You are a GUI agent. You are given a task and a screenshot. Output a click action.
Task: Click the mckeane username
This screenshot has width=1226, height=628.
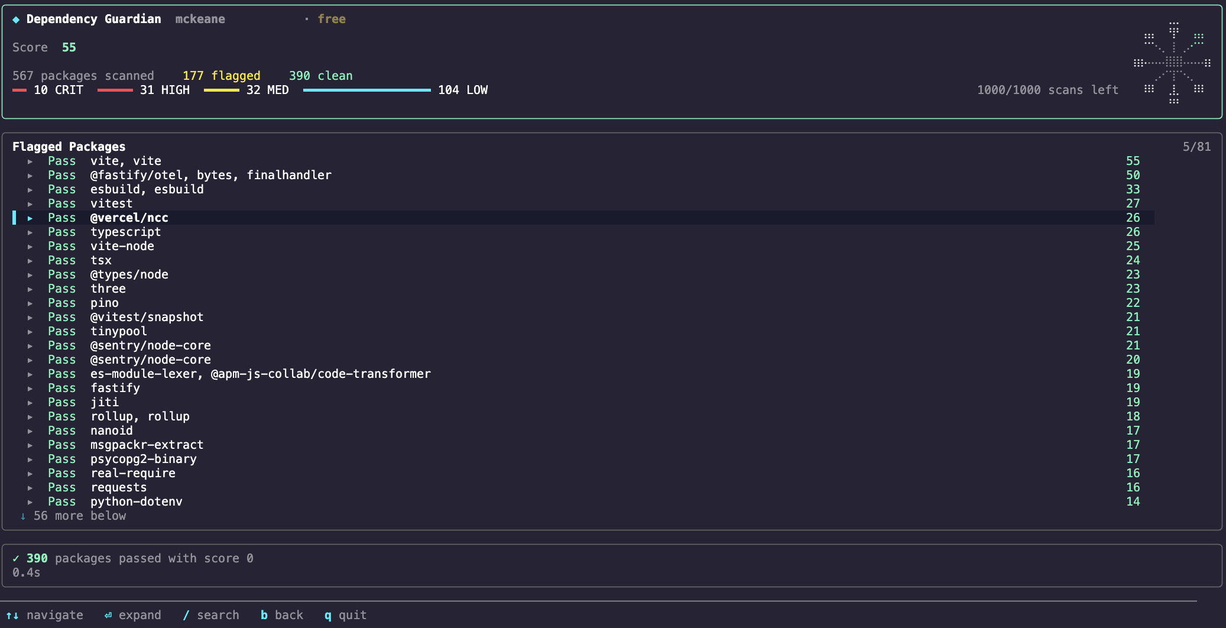(x=200, y=19)
